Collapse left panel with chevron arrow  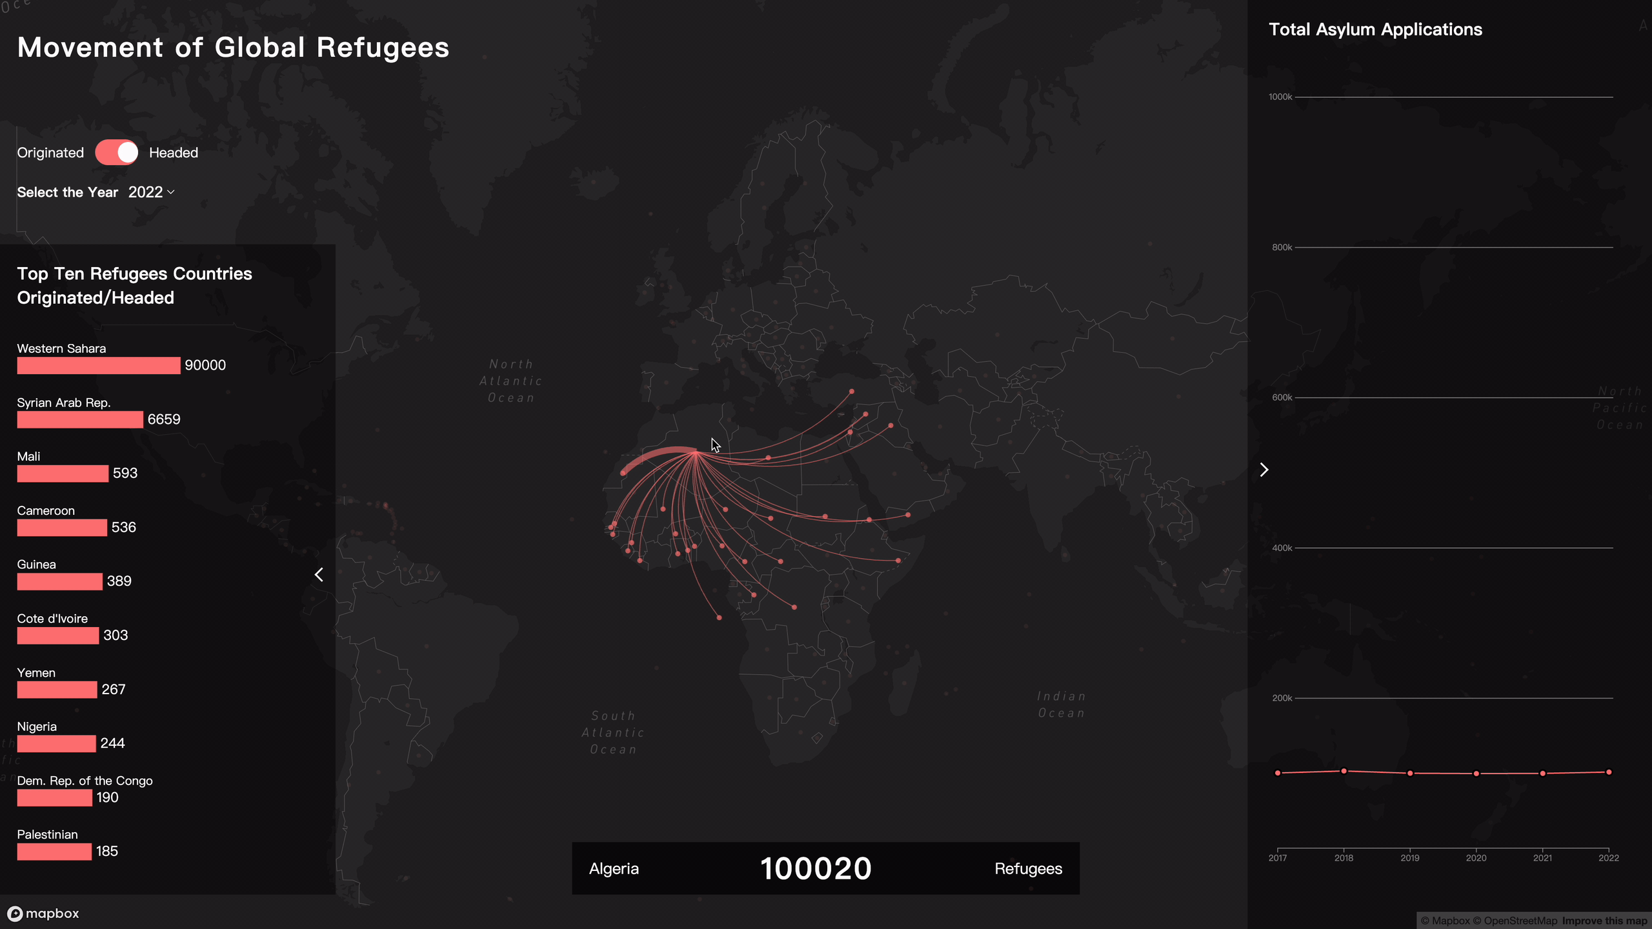[x=319, y=574]
